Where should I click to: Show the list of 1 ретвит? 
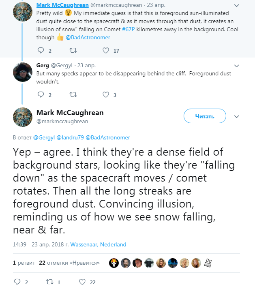tap(24, 263)
